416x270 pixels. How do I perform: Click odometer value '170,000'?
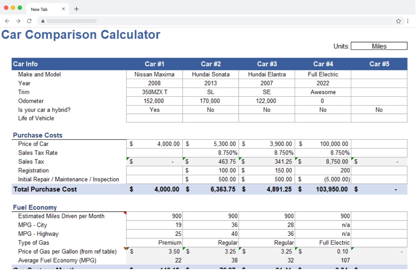[211, 101]
